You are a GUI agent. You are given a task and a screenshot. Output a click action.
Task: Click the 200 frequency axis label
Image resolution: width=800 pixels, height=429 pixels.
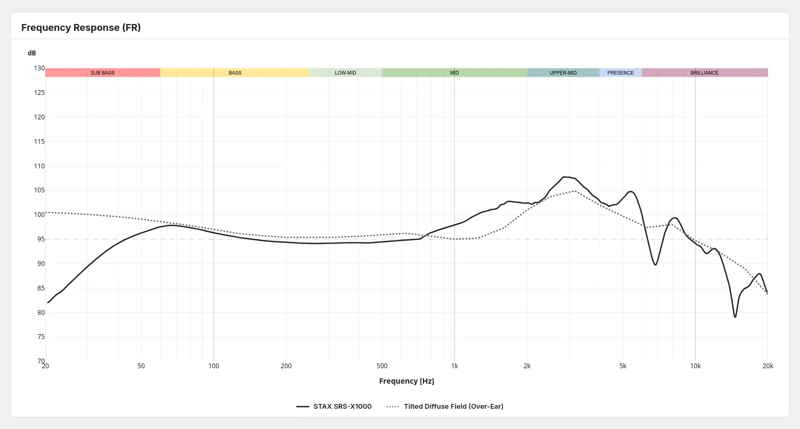(x=286, y=366)
